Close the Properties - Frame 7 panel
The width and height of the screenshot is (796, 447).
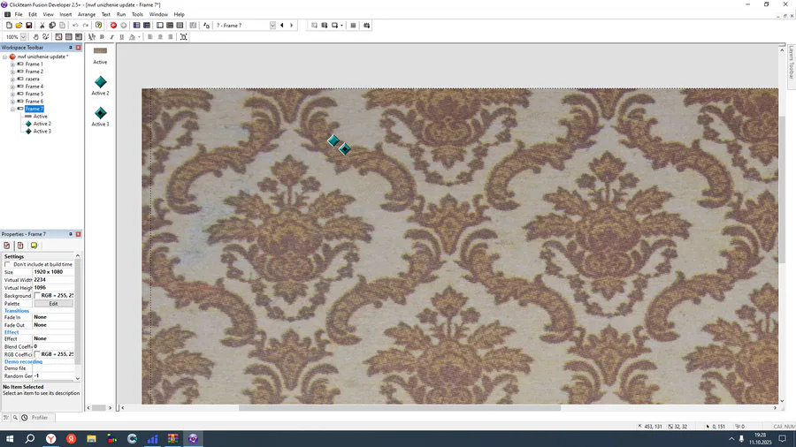[x=78, y=234]
